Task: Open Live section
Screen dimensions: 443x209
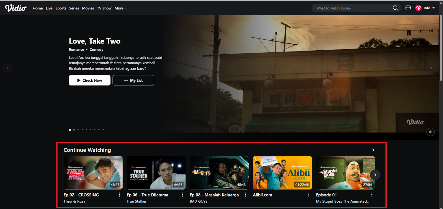Action: (x=49, y=8)
